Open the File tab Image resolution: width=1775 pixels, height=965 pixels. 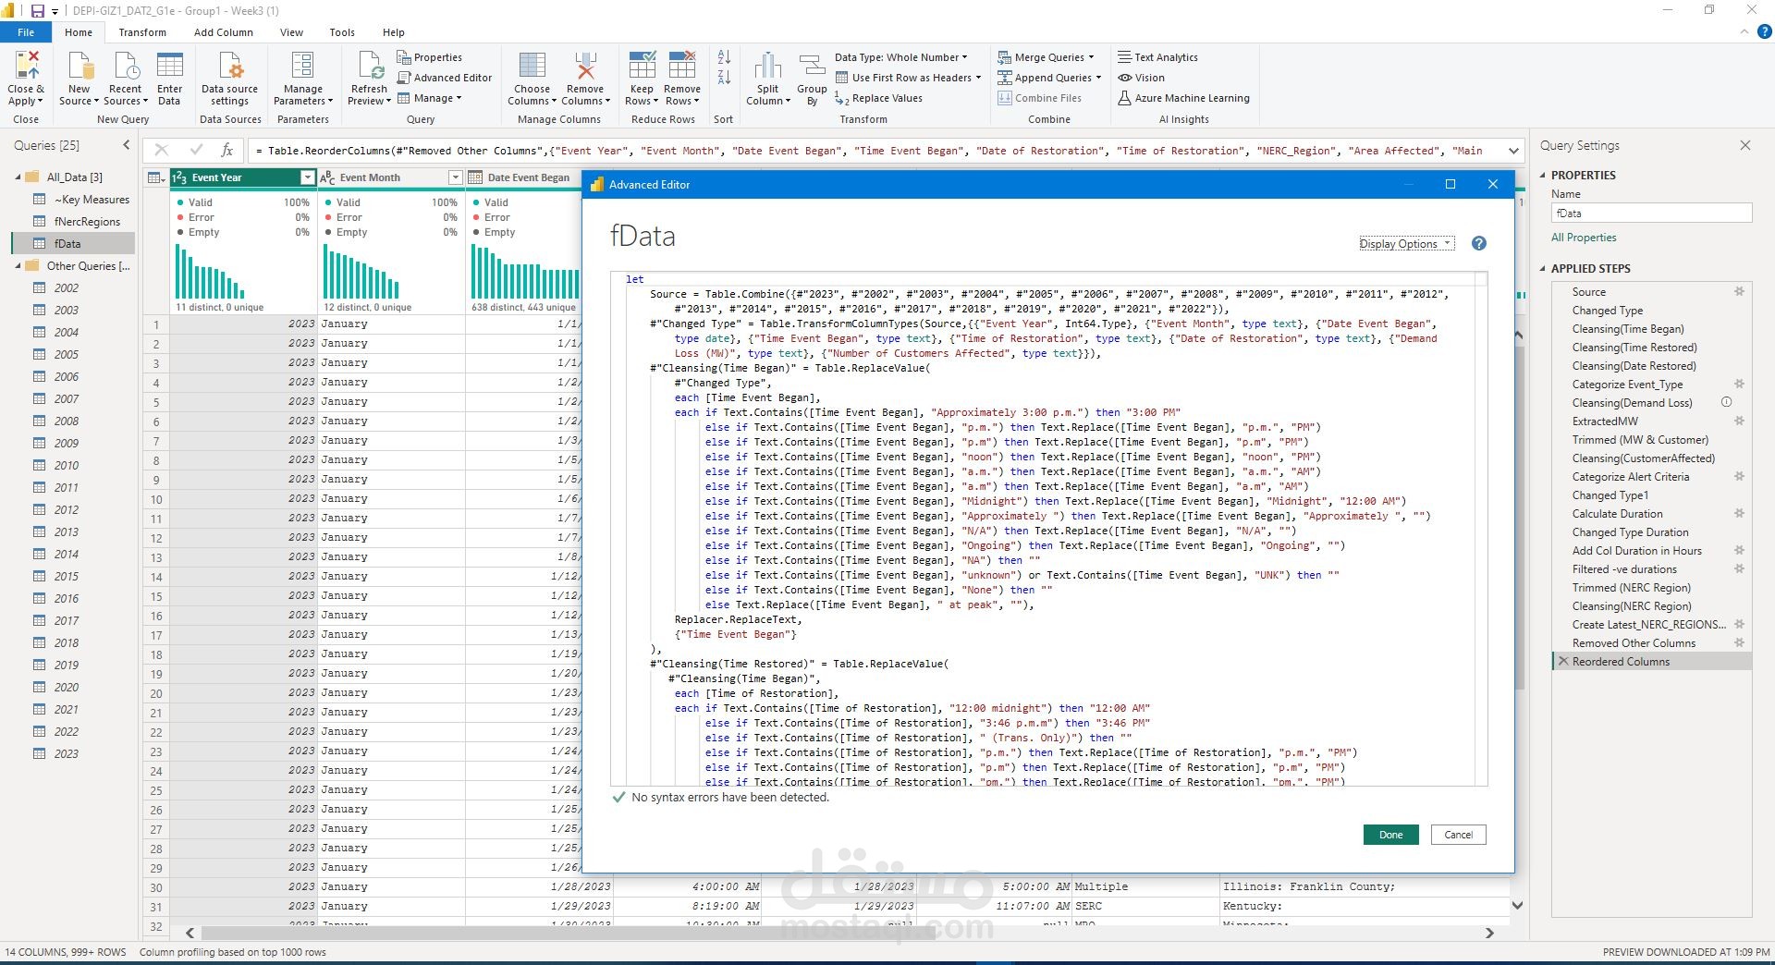[26, 32]
